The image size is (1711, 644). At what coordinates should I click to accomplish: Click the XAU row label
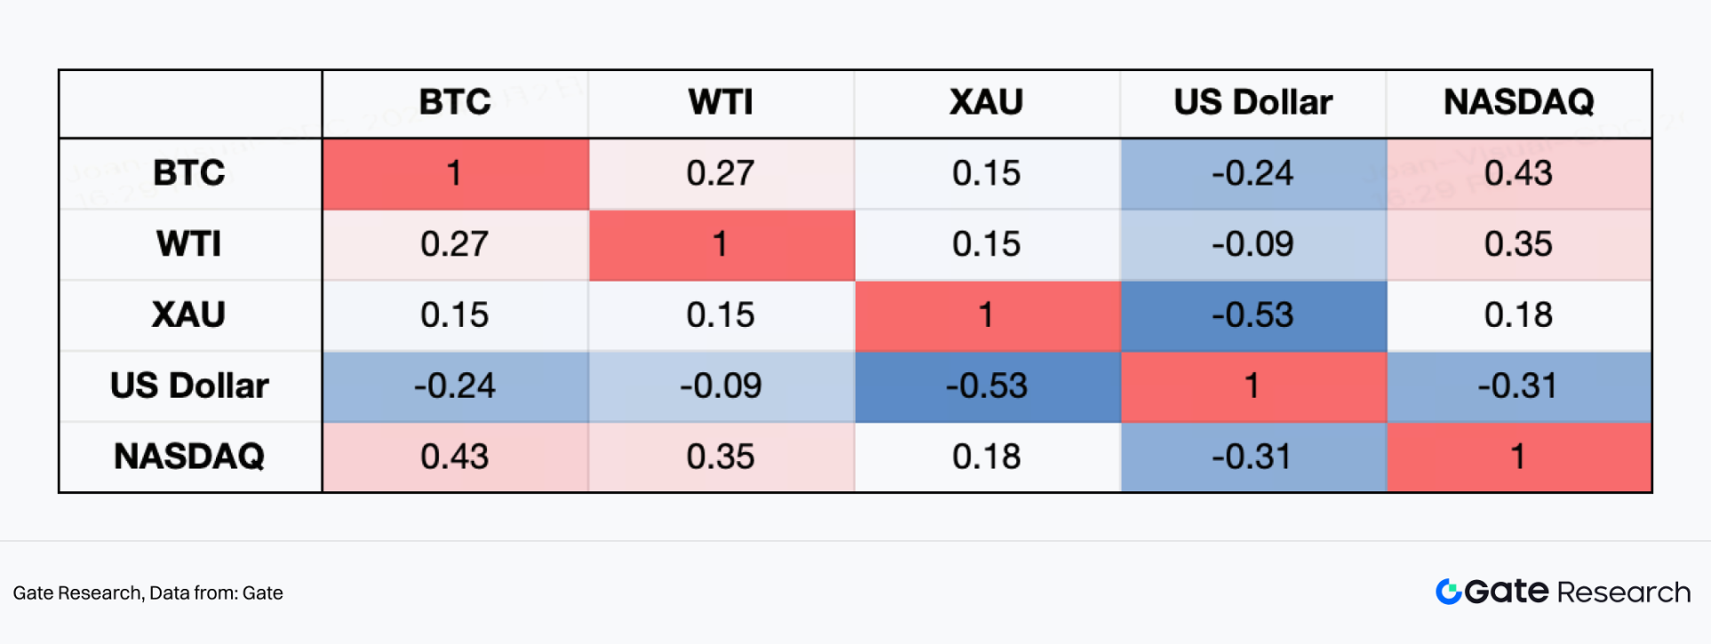point(189,315)
